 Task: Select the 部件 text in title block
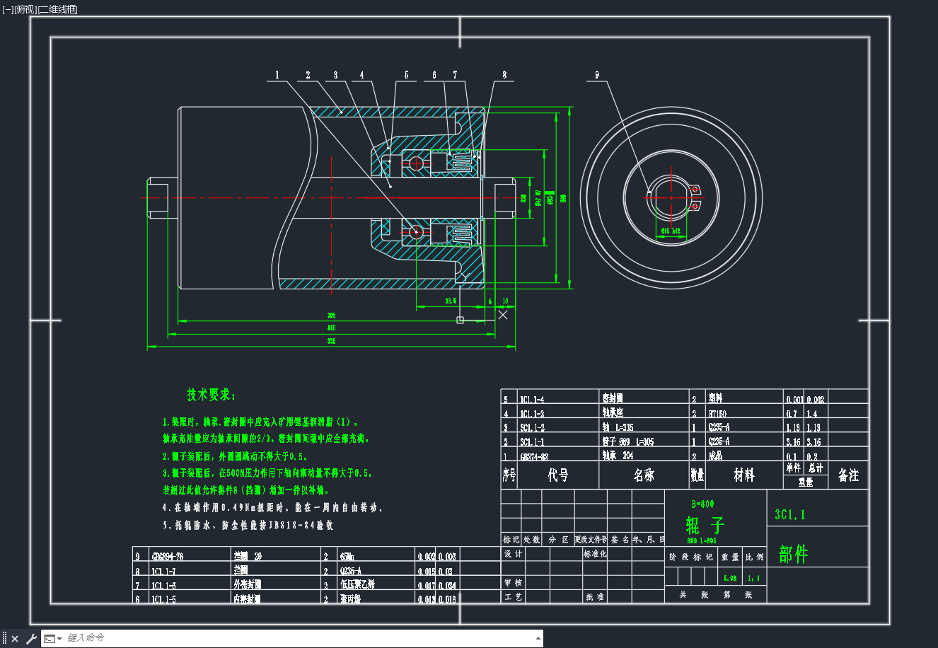(793, 554)
